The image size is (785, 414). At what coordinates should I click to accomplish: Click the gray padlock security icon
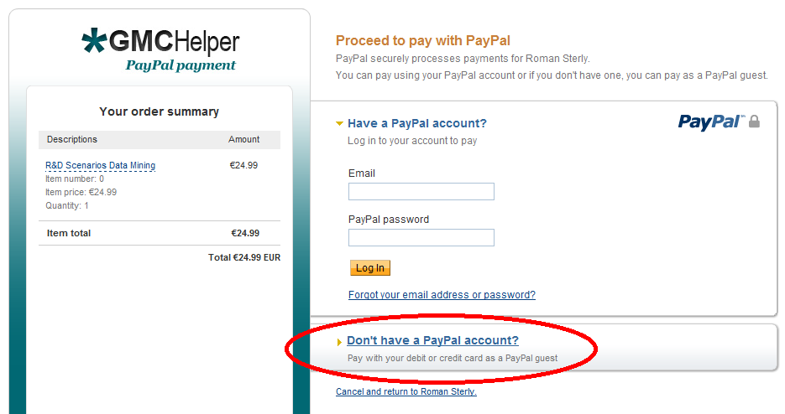point(754,122)
